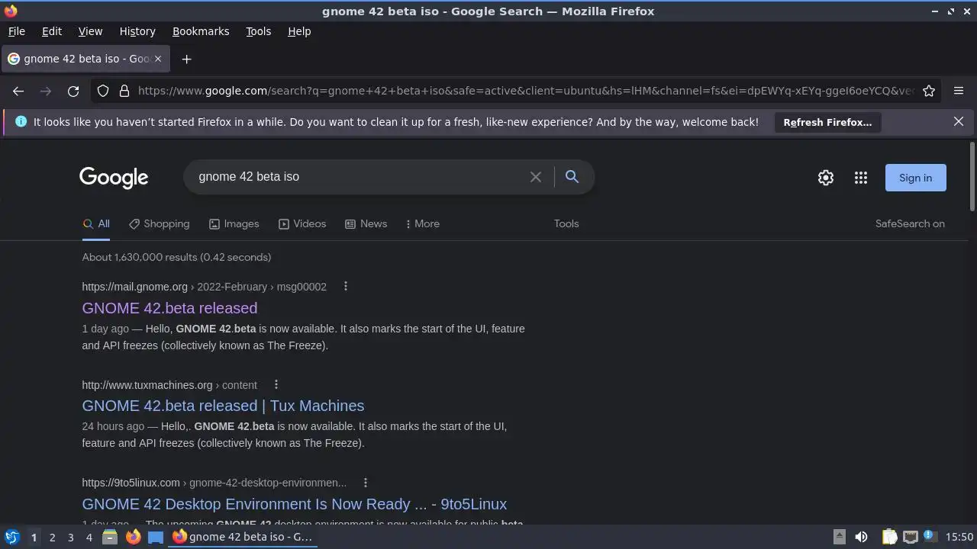Select the Firefox taskbar window button
The image size is (977, 549).
[243, 537]
